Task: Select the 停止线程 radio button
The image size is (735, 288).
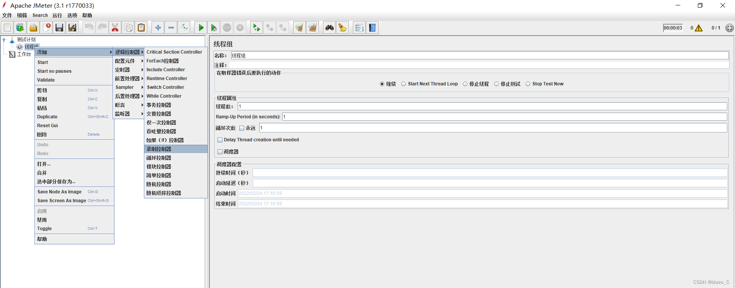Action: click(x=465, y=84)
